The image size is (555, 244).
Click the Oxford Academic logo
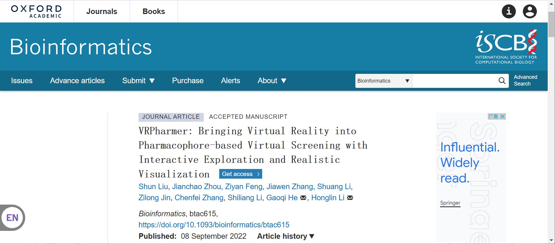(x=37, y=12)
